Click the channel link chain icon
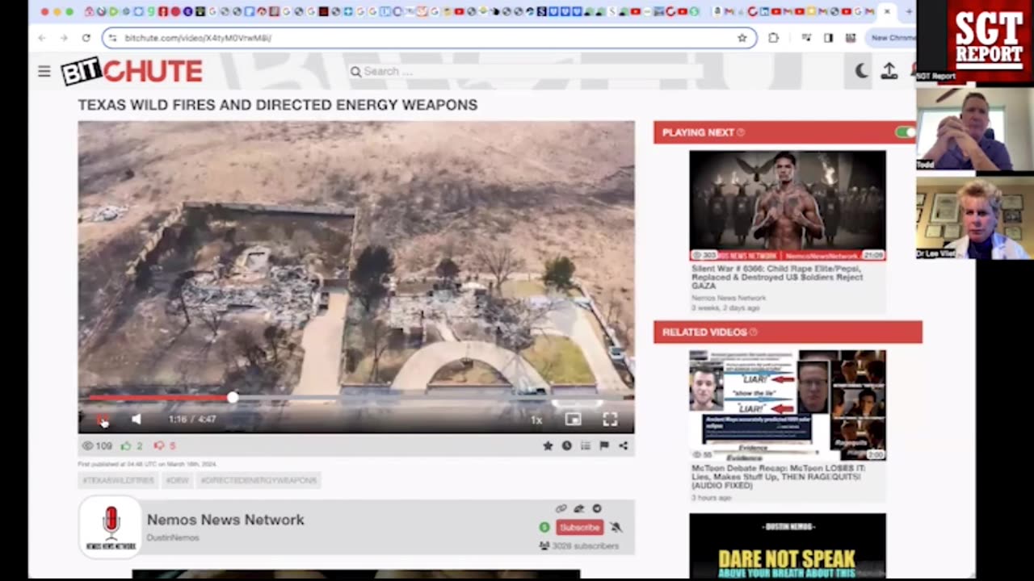1034x581 pixels. click(x=561, y=508)
